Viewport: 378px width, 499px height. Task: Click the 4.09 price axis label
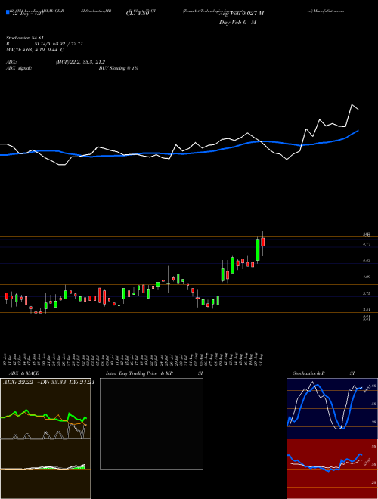(367, 277)
